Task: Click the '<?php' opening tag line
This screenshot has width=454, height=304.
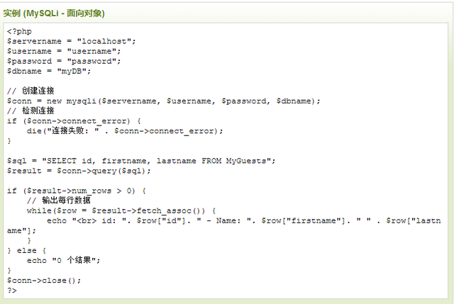Action: click(19, 31)
